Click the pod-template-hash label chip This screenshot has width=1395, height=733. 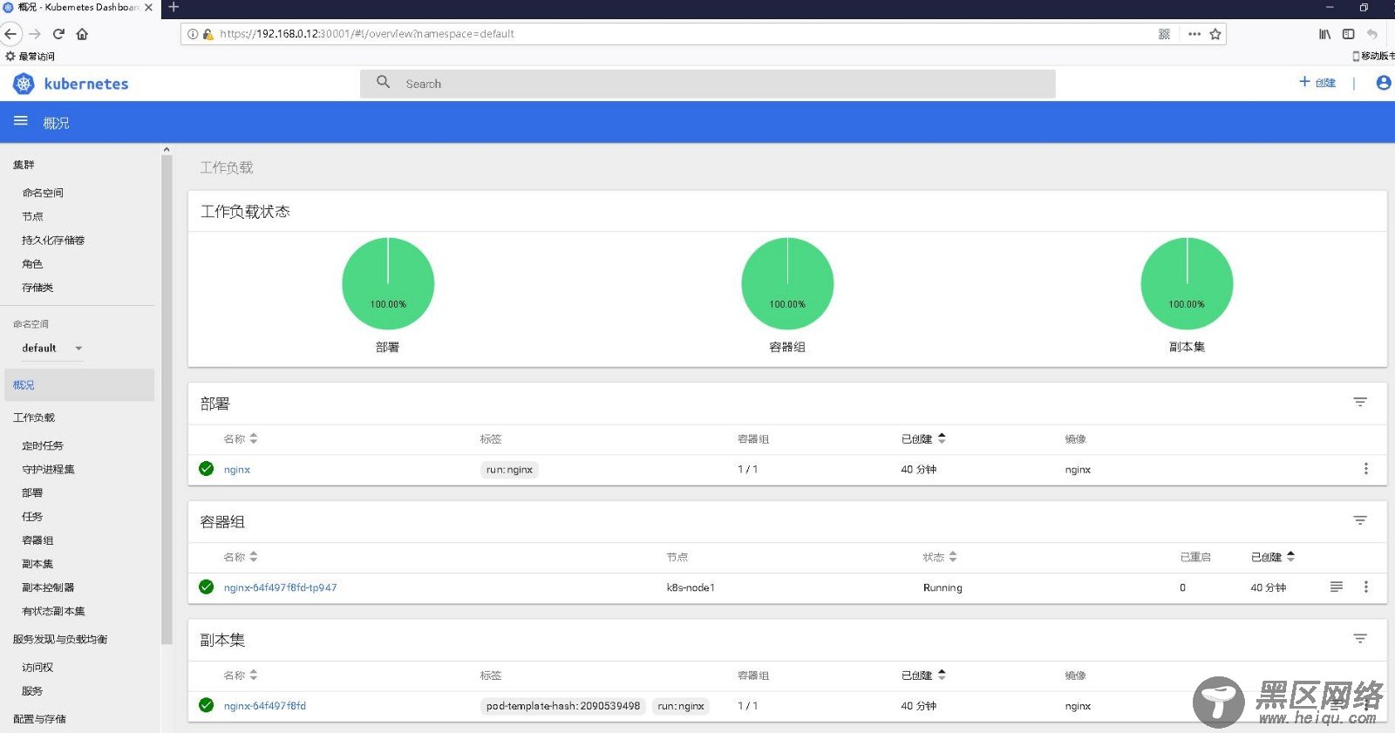tap(563, 705)
